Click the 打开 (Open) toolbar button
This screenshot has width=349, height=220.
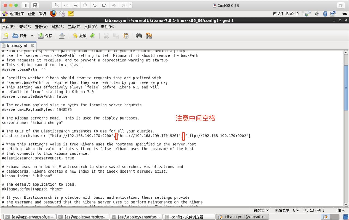pyautogui.click(x=20, y=36)
